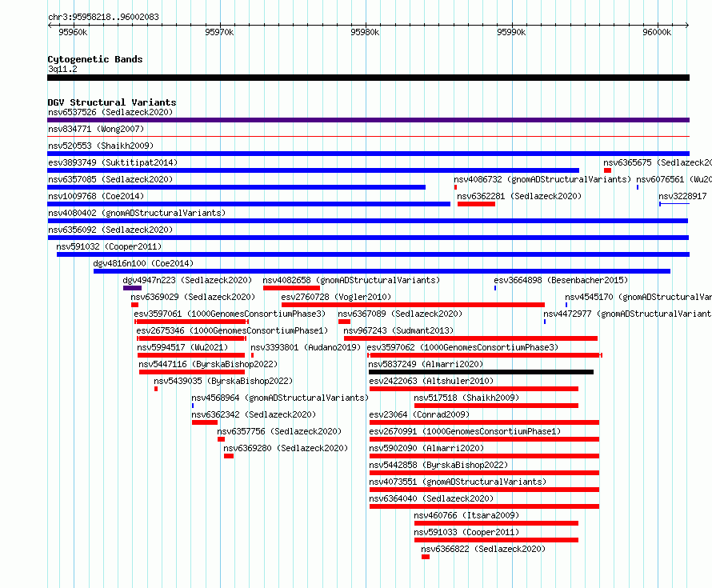The width and height of the screenshot is (712, 588).
Task: Select nsv591032 (Cooper2011) label
Action: coord(109,246)
